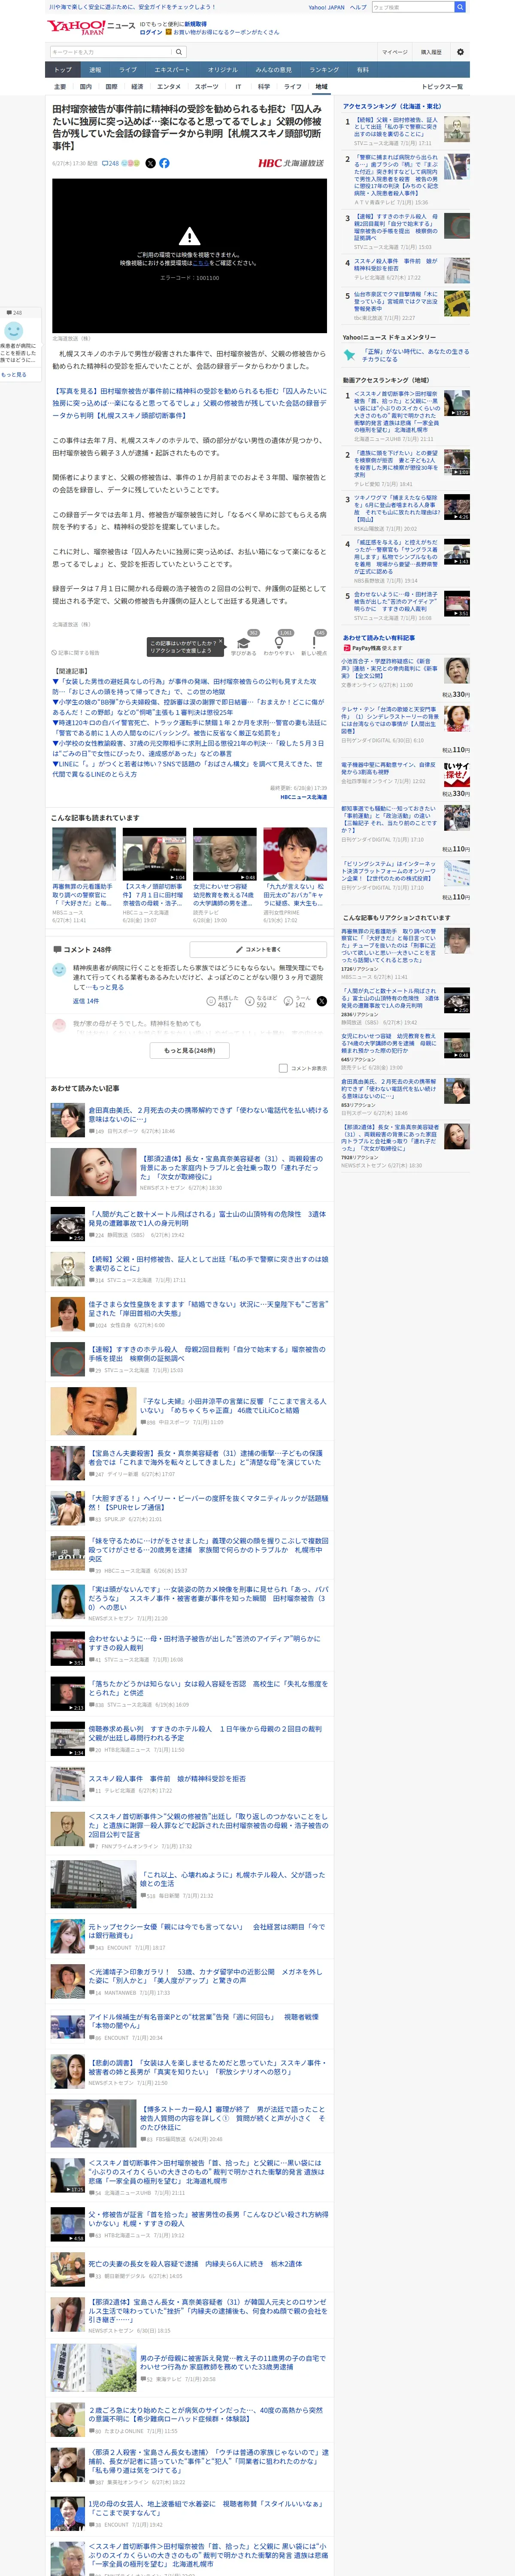Open the Yahoo! JAPAN link in the top bar
Viewport: 515px width, 2576px height.
click(x=326, y=7)
